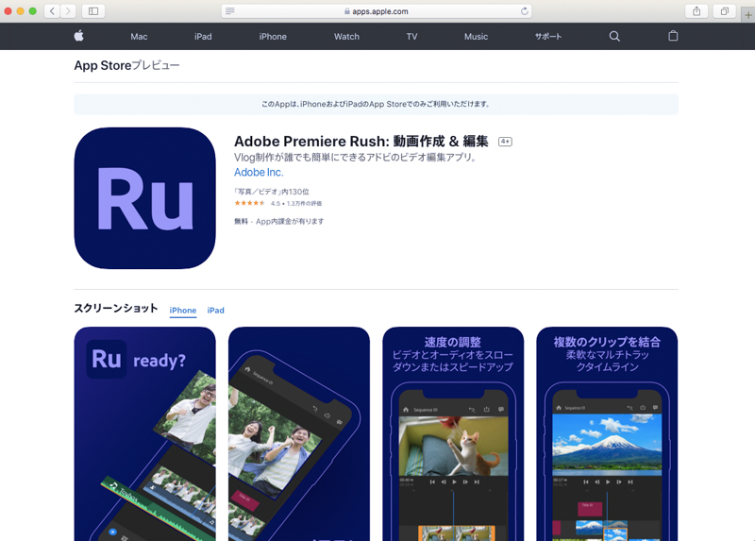Open the second screenshot with jumping people
The height and width of the screenshot is (541, 755).
tap(299, 434)
